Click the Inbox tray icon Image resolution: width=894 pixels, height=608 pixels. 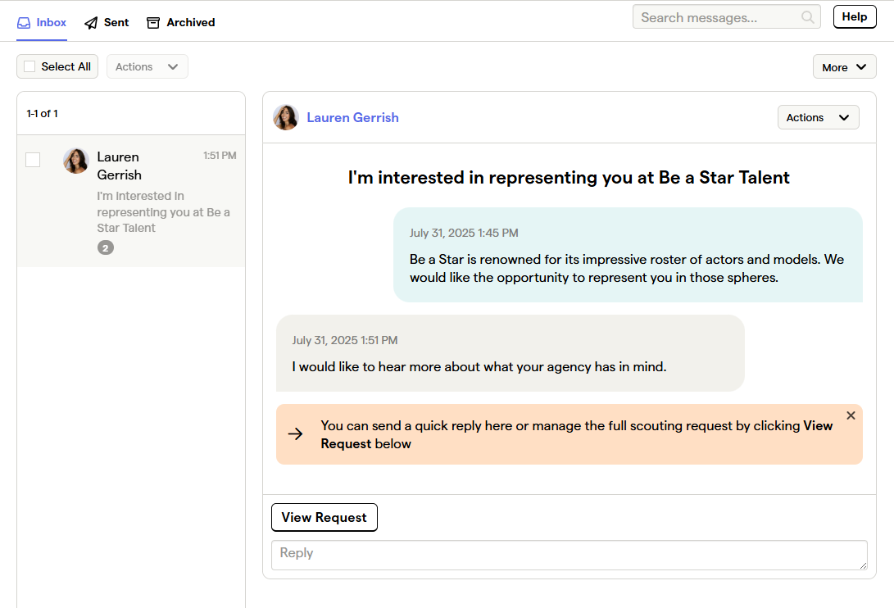click(x=24, y=23)
